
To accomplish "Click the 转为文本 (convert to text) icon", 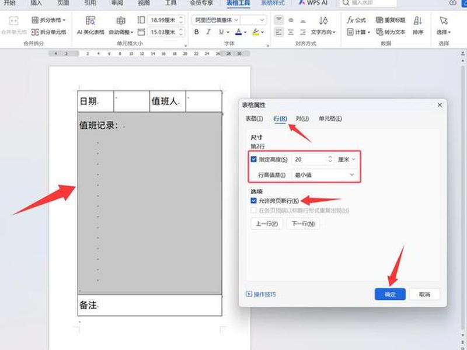I will click(x=379, y=32).
